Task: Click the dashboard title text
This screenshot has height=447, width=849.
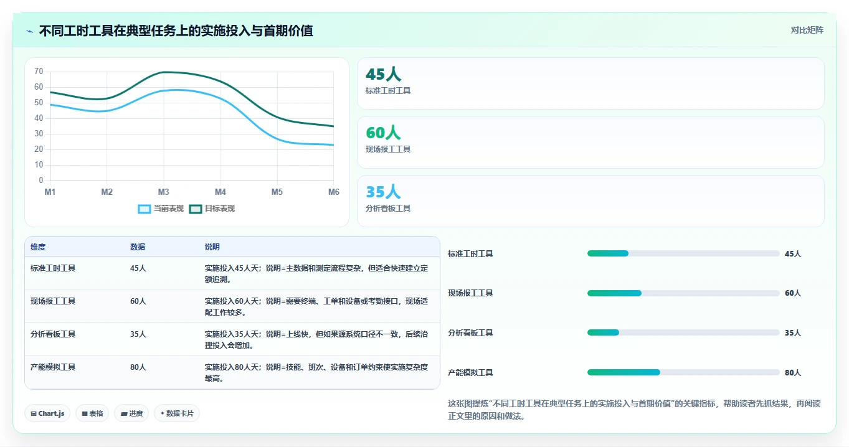Action: (x=176, y=31)
